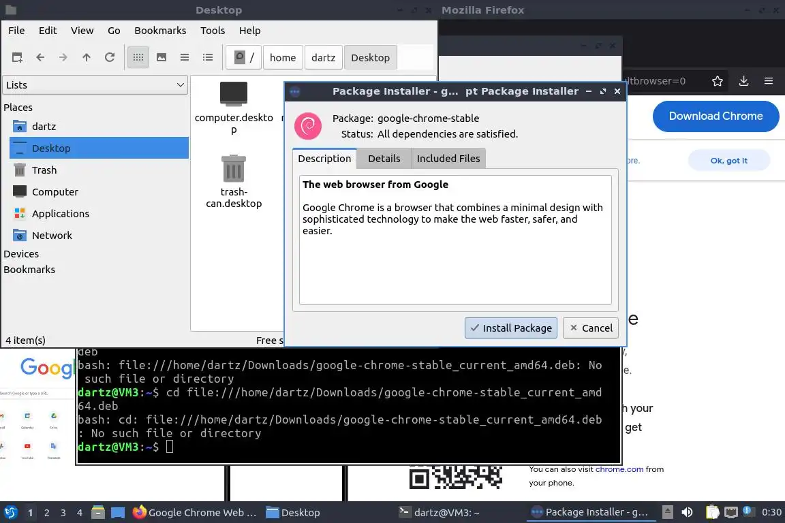Click the 'home' path segment
This screenshot has width=785, height=523.
(283, 58)
